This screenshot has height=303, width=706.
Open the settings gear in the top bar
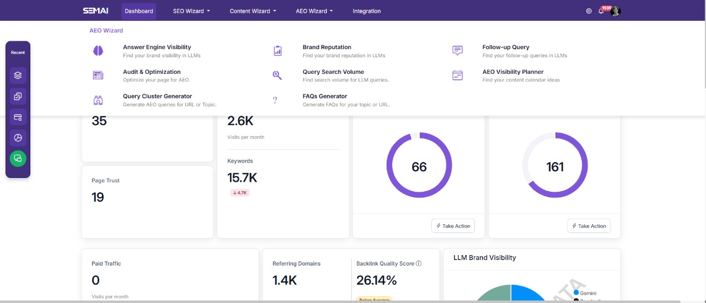click(589, 11)
